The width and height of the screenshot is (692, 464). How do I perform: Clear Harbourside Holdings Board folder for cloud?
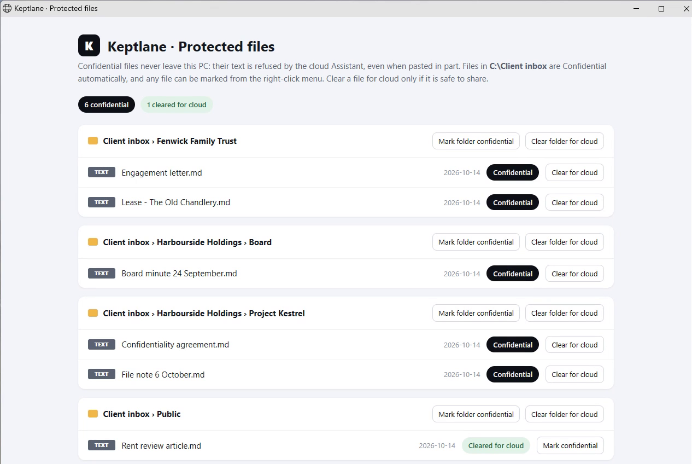[x=565, y=242]
